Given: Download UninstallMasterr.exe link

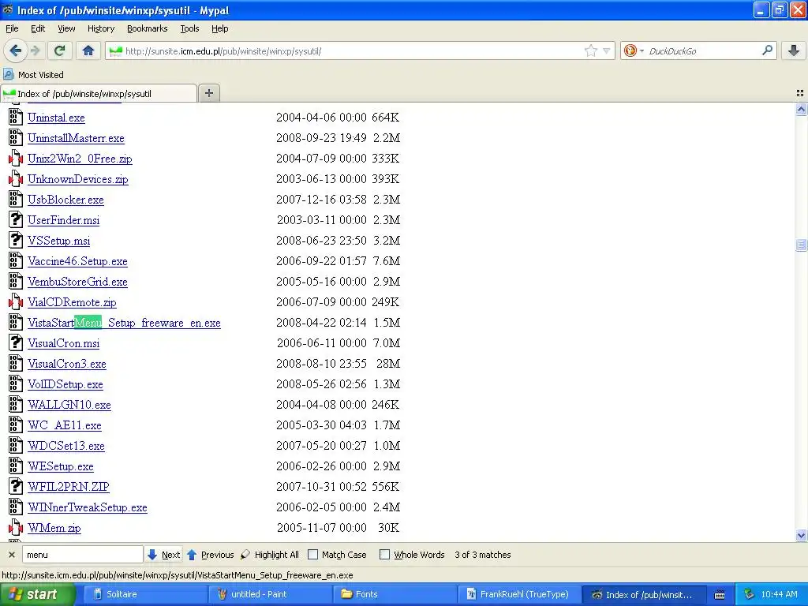Looking at the screenshot, I should pyautogui.click(x=76, y=138).
